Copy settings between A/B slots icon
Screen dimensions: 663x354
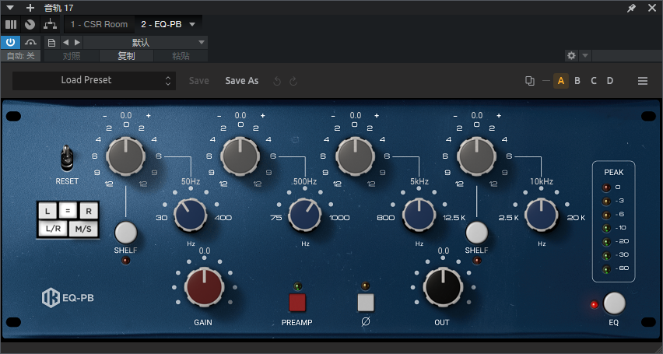529,81
